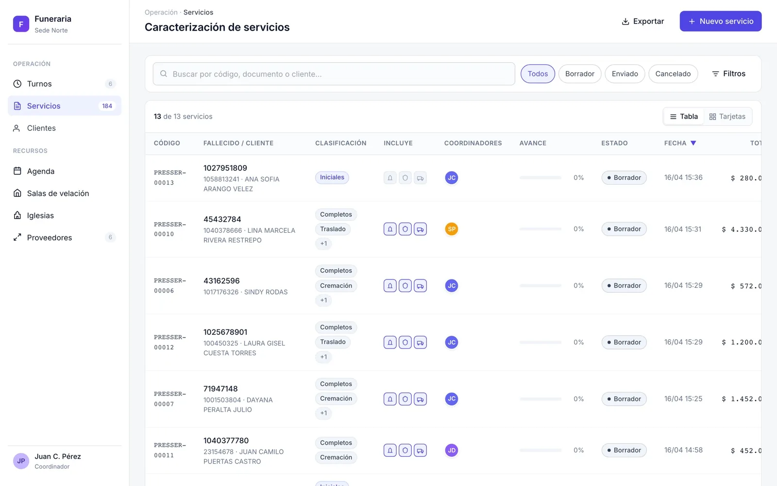Go to Clientes section
The width and height of the screenshot is (777, 486).
pos(64,128)
